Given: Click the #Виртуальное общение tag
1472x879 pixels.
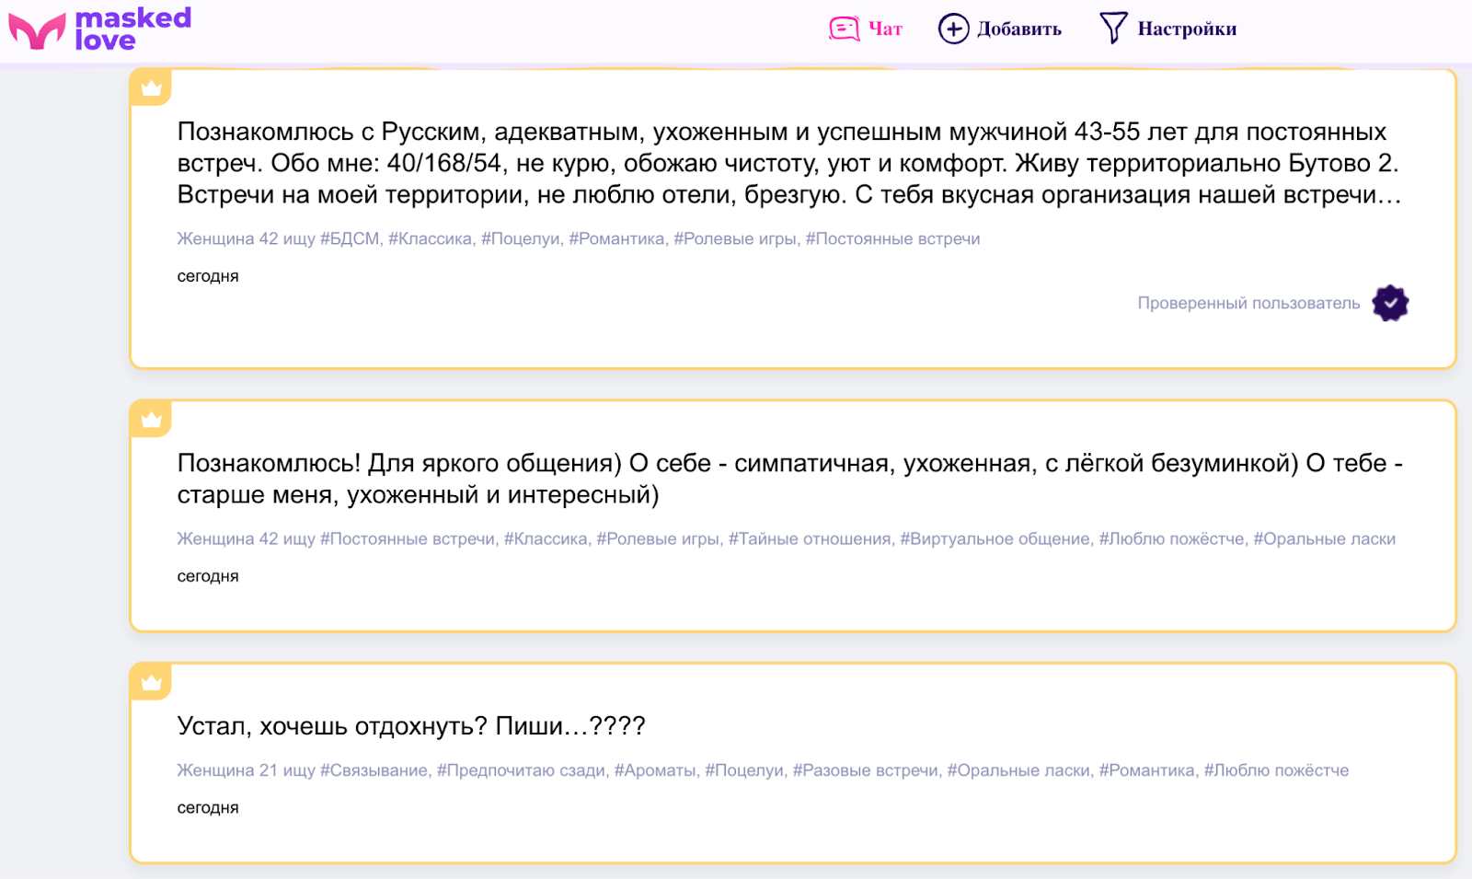Looking at the screenshot, I should tap(995, 538).
